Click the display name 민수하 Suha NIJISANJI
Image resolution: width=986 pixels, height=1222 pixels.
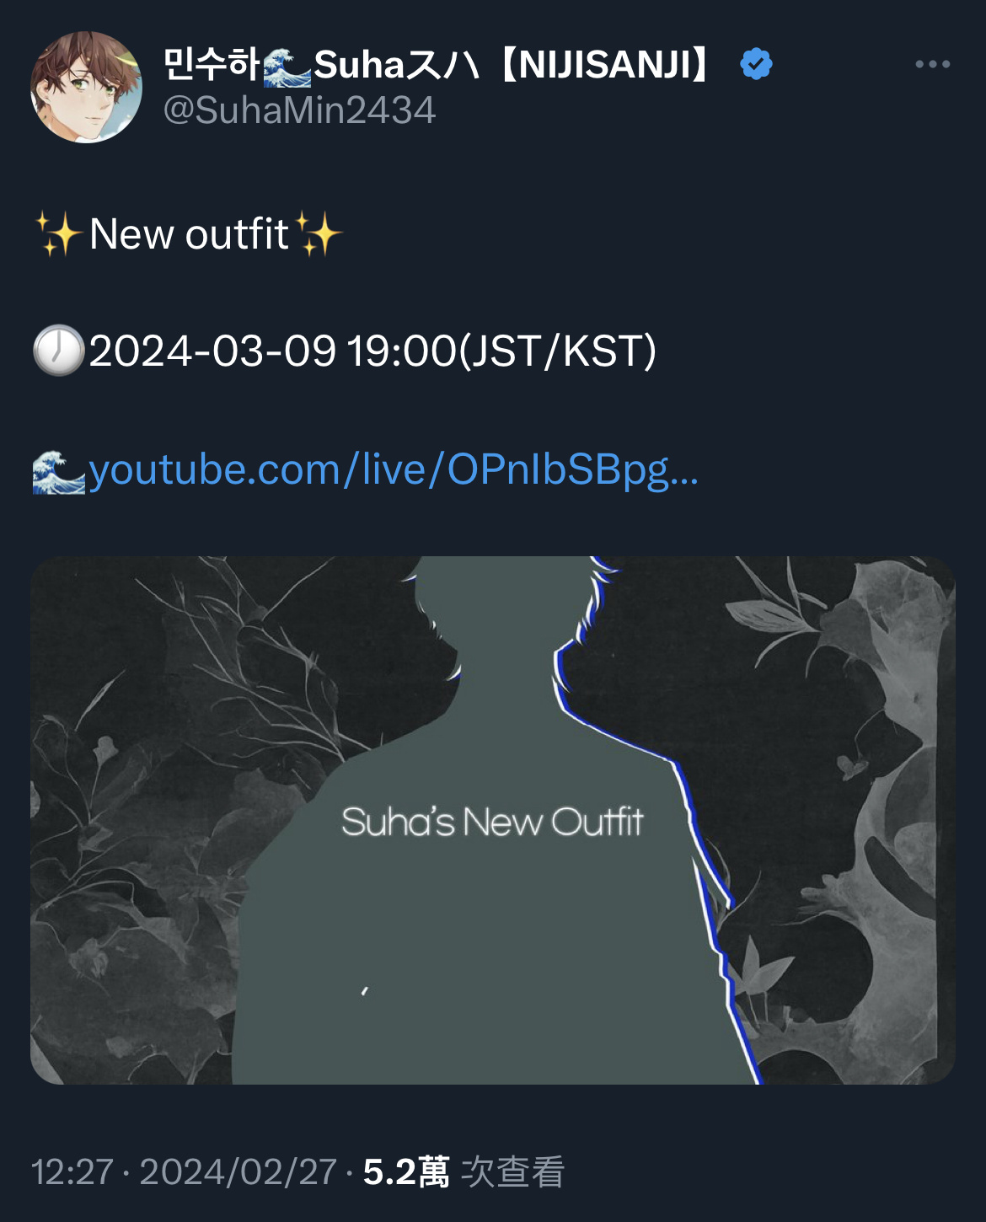click(439, 65)
